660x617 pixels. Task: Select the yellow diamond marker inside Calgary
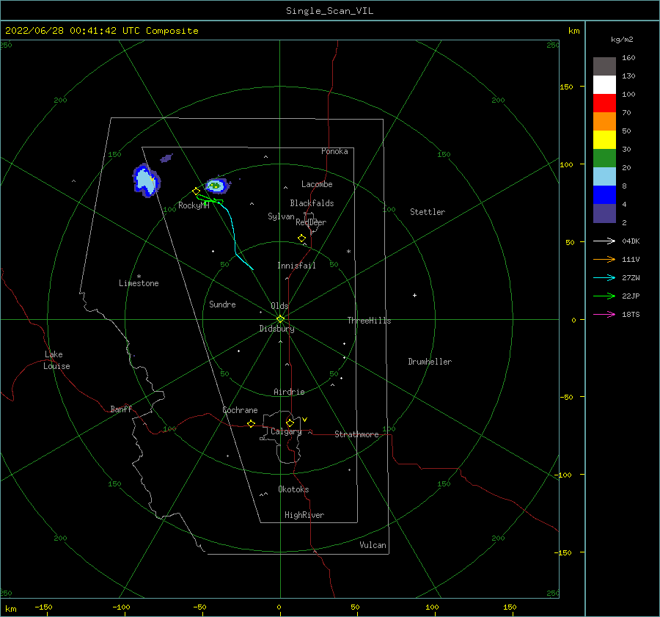coord(290,423)
